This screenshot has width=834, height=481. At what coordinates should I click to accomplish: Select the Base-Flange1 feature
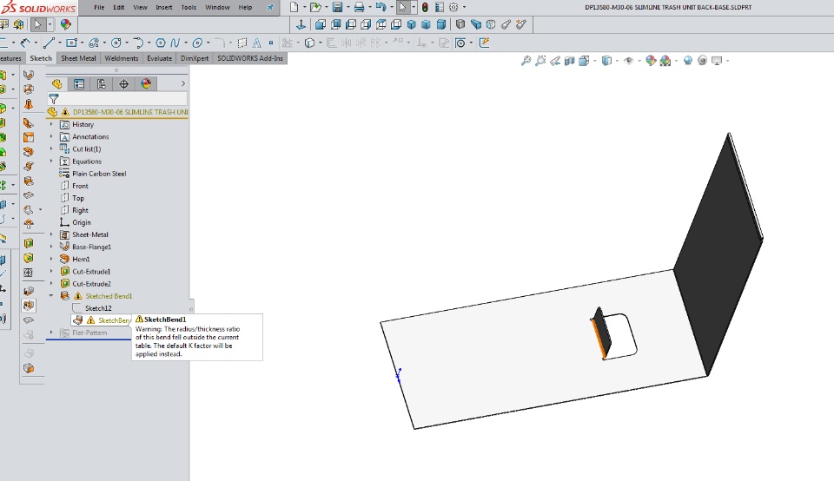pyautogui.click(x=91, y=247)
